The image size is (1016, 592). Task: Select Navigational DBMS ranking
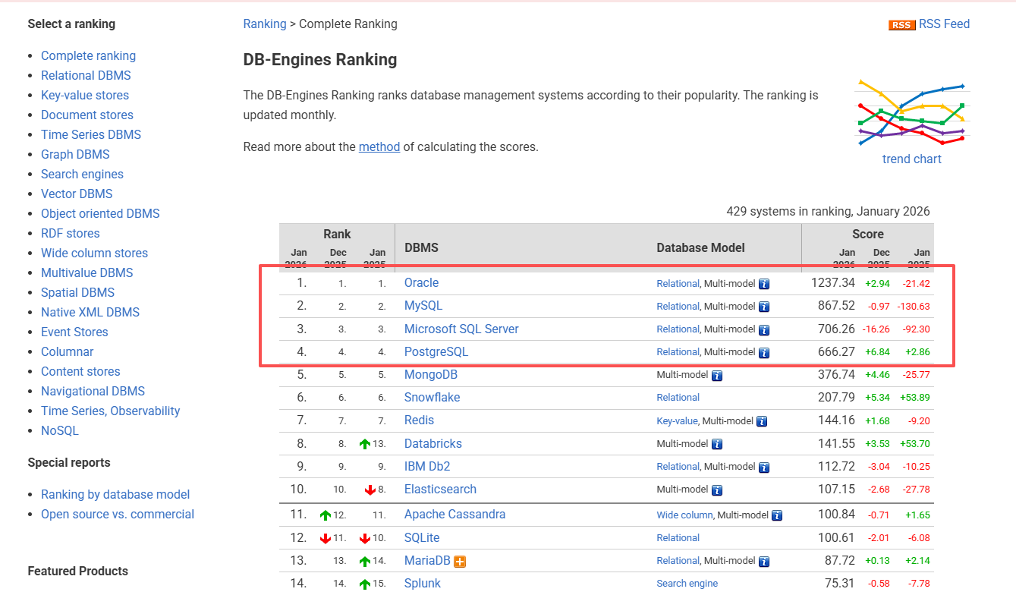coord(93,391)
